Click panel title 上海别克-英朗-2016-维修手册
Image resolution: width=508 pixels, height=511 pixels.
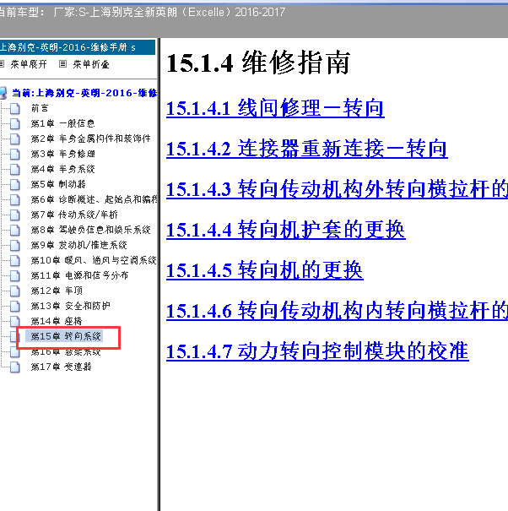pos(68,47)
